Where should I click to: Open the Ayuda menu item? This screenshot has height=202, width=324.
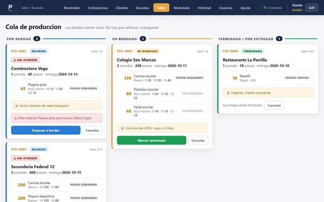pos(245,8)
